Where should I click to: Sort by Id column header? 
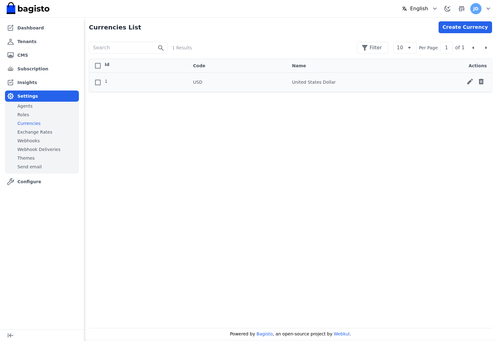(x=107, y=64)
